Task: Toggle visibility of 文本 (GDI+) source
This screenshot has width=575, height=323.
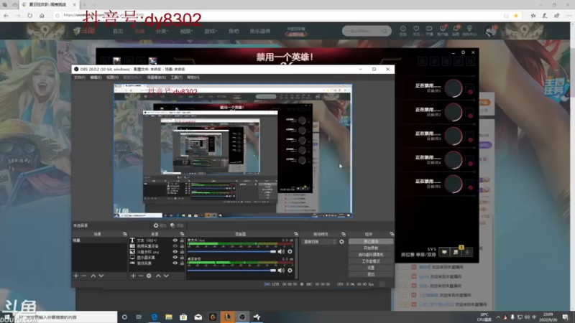Action: (175, 240)
